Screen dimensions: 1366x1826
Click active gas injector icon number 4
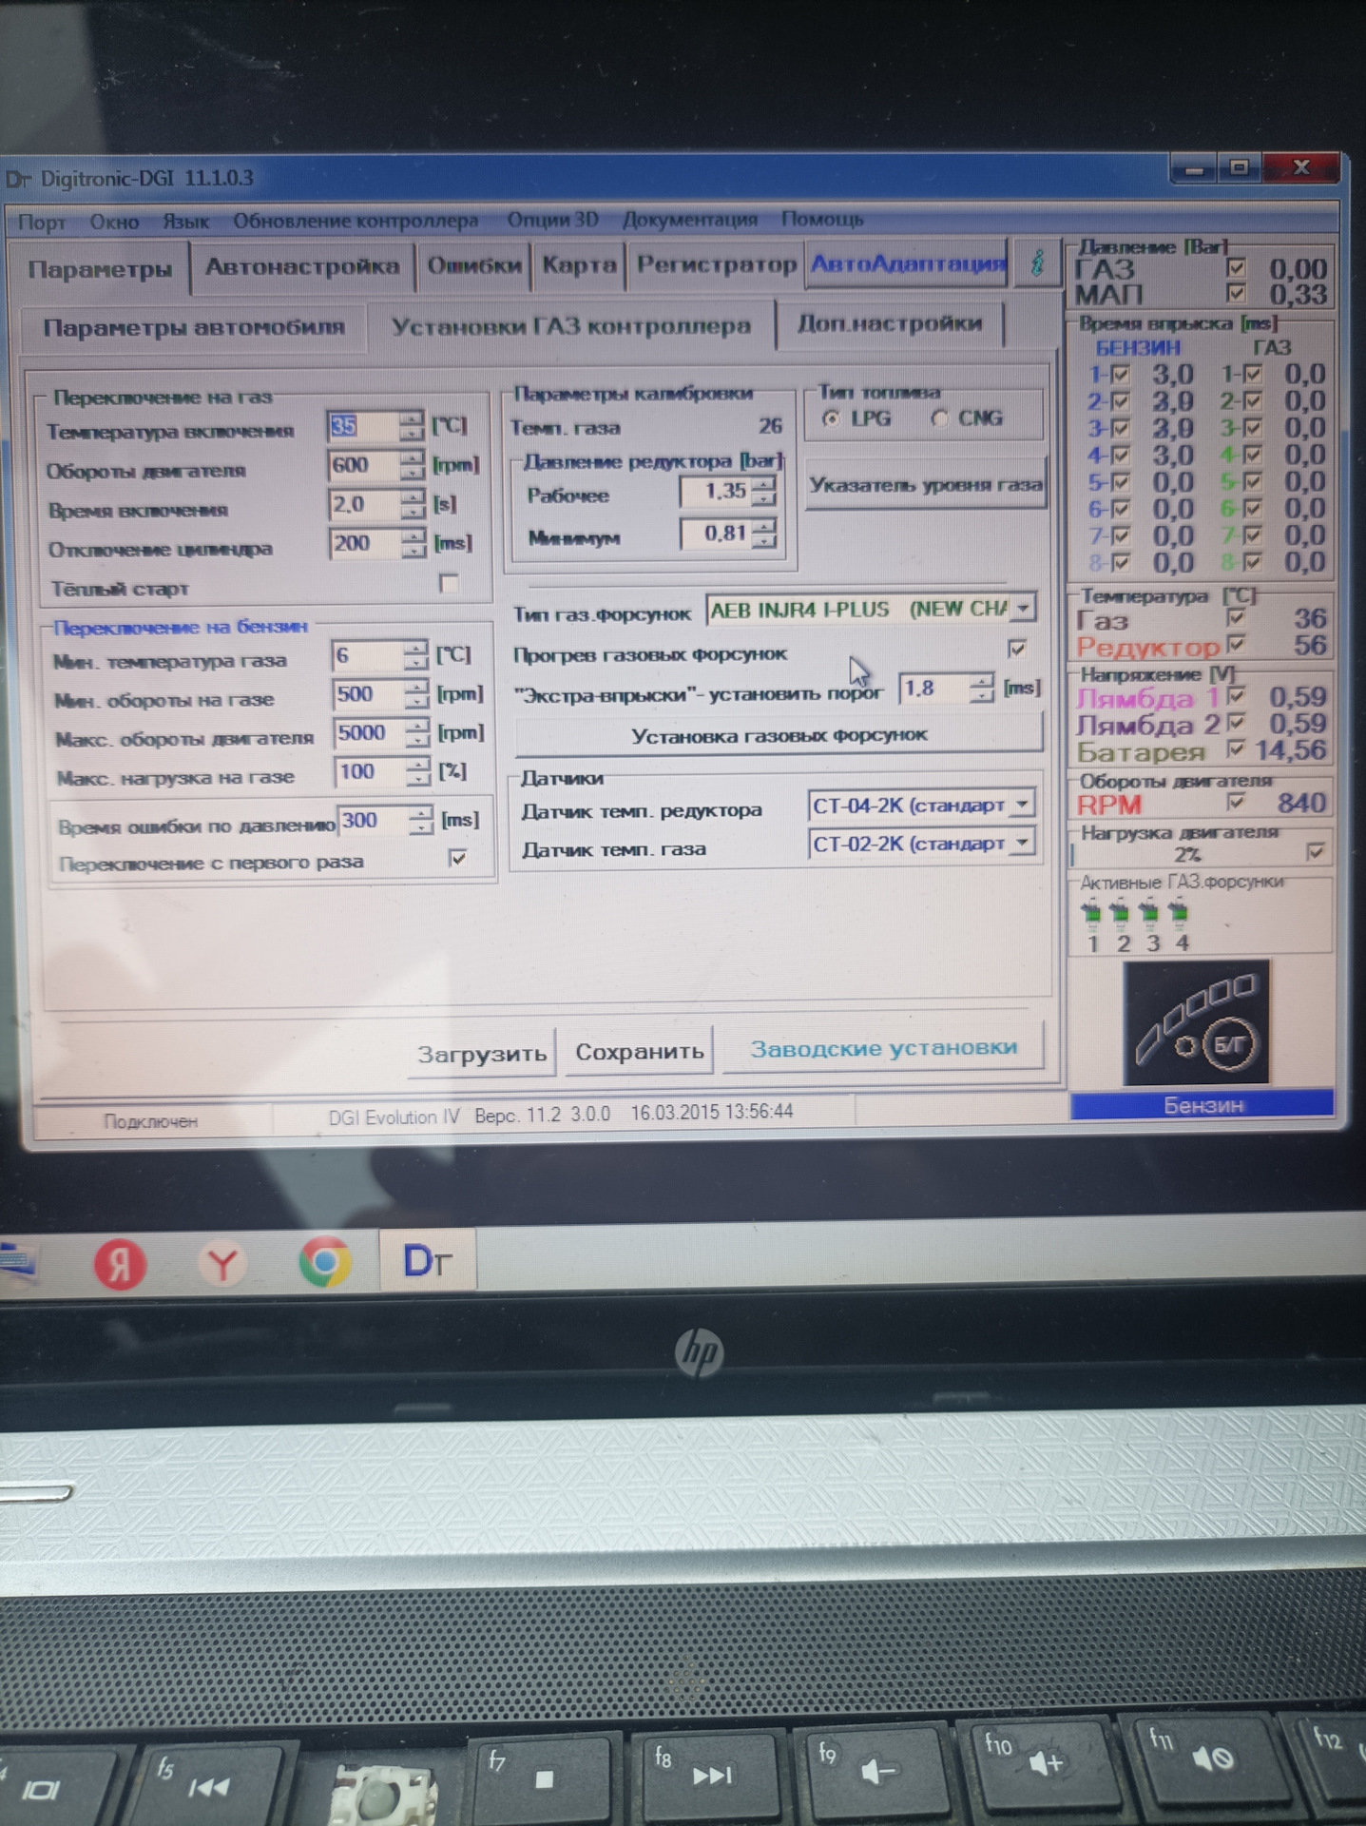pos(1180,915)
